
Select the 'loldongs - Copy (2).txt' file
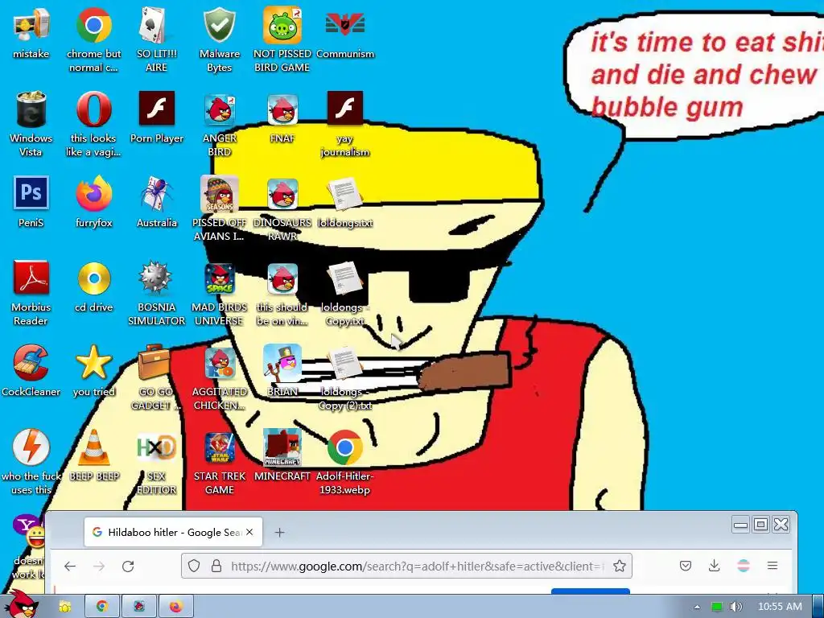click(344, 363)
